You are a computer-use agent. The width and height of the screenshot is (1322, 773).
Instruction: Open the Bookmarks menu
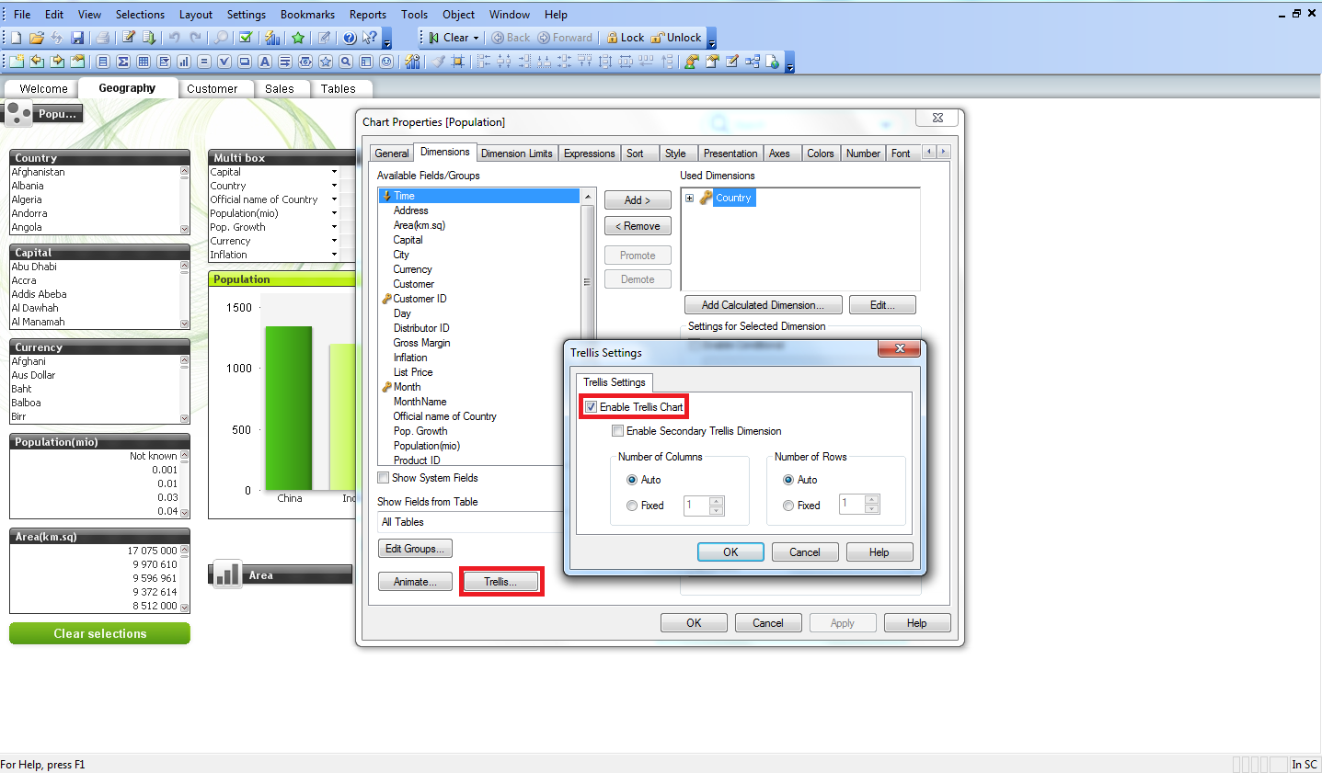point(307,15)
